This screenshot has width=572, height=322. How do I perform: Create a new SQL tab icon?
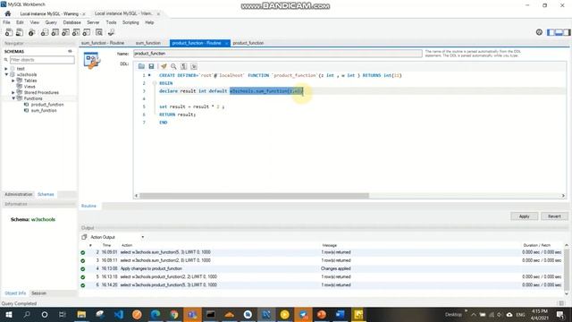pos(9,32)
